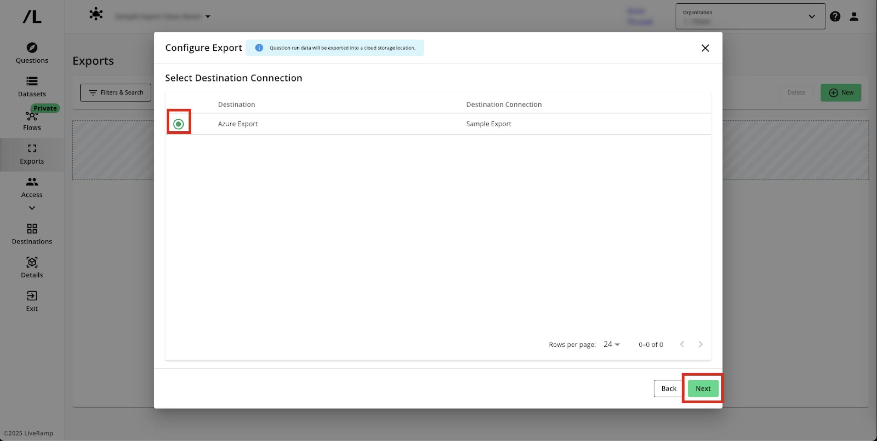Open the Questions compass icon
Image resolution: width=877 pixels, height=441 pixels.
pyautogui.click(x=32, y=48)
